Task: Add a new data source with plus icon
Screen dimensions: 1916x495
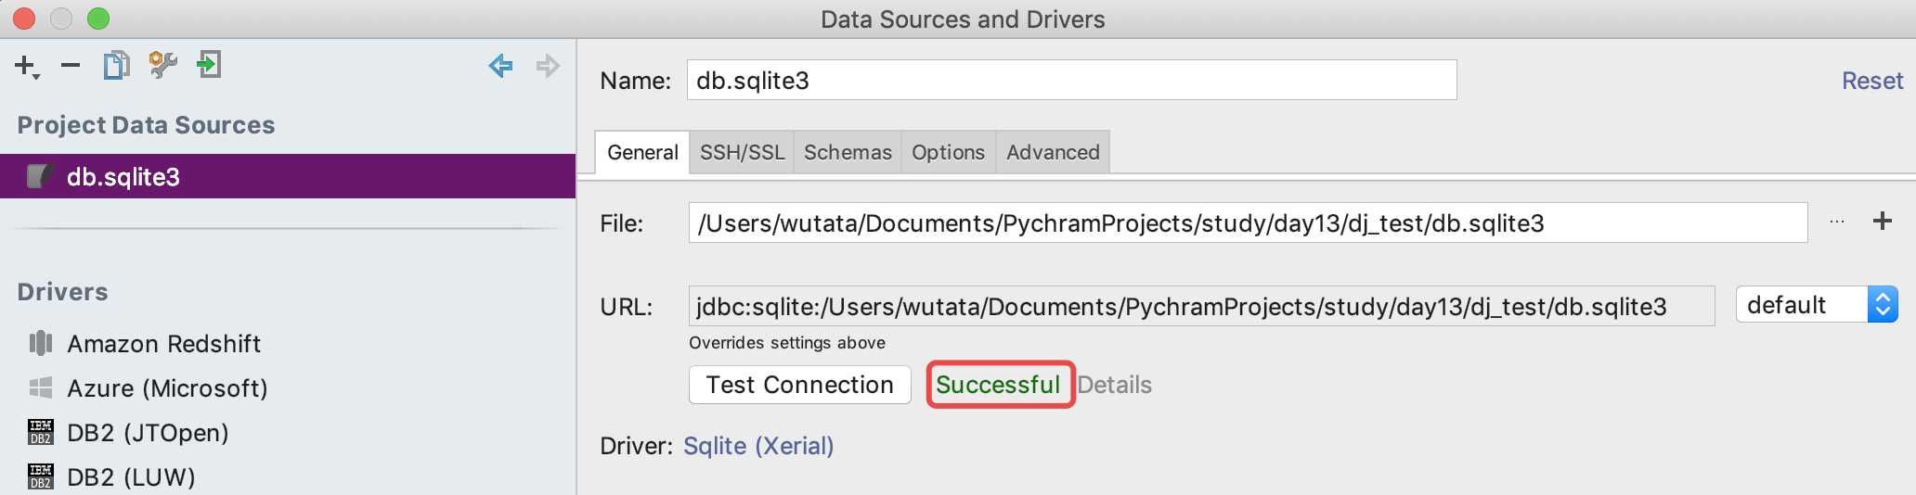Action: point(26,66)
